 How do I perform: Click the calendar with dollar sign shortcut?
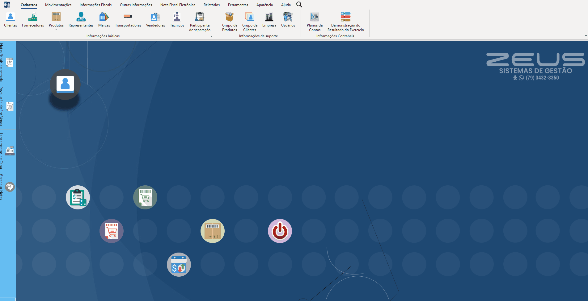pos(179,265)
